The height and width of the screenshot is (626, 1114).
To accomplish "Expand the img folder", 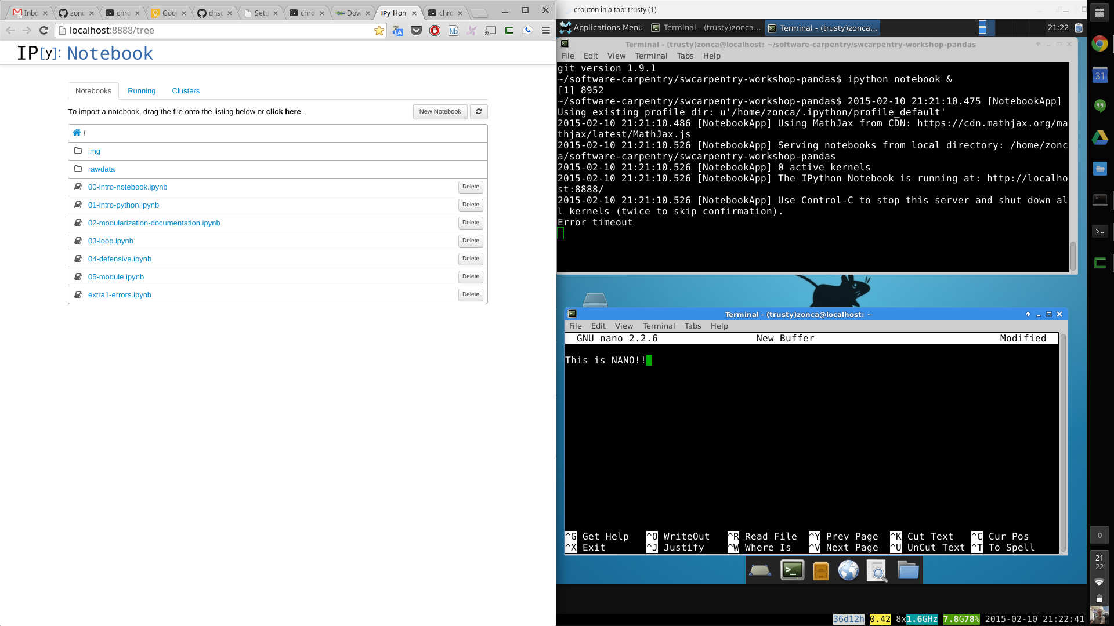I will tap(94, 151).
